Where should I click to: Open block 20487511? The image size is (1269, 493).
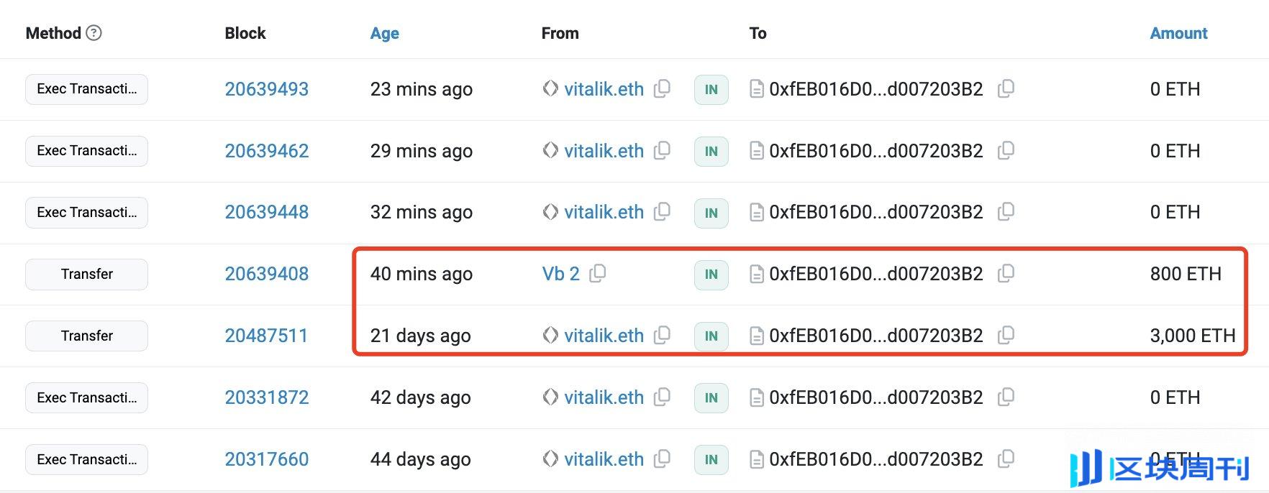(x=267, y=336)
